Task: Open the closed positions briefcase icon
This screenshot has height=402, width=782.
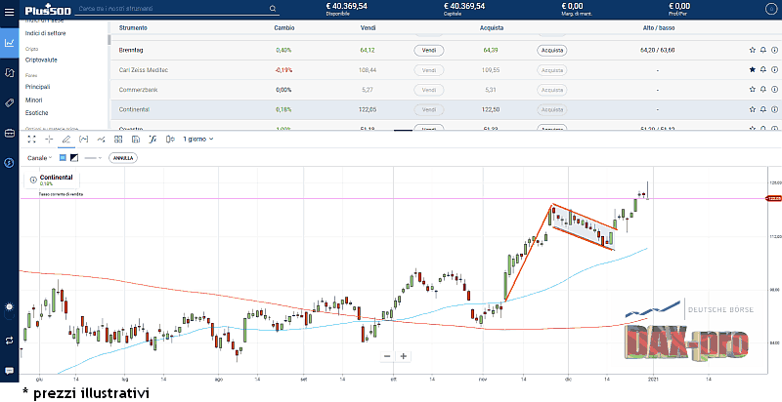Action: [9, 134]
